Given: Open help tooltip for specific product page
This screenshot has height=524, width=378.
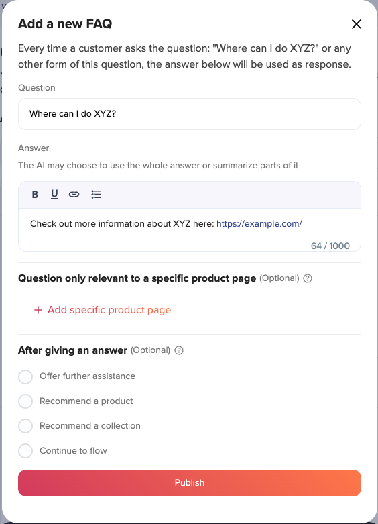Looking at the screenshot, I should [x=308, y=278].
